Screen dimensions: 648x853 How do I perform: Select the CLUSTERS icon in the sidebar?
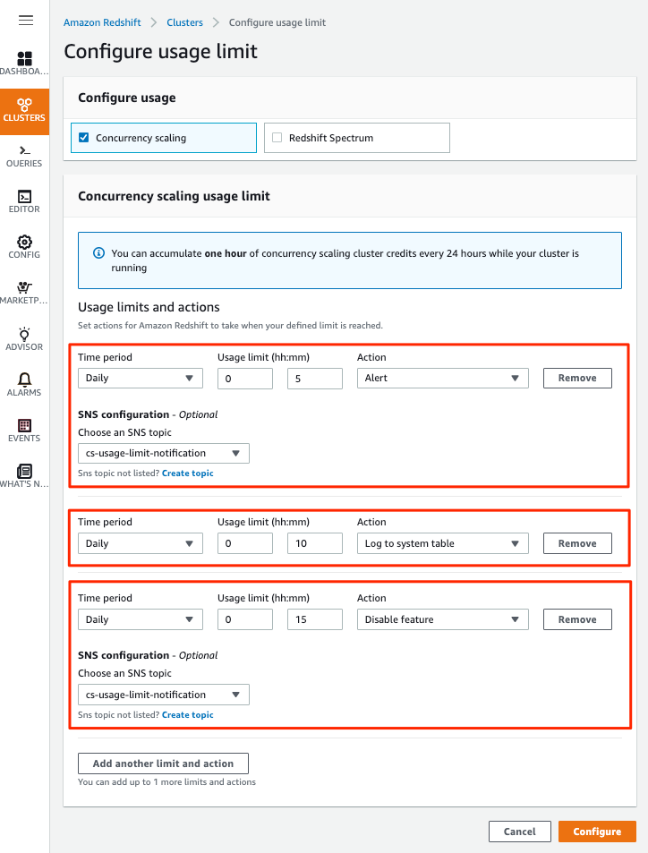pyautogui.click(x=24, y=109)
